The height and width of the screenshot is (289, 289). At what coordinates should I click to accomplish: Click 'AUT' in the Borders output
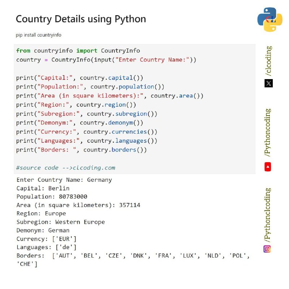pyautogui.click(x=64, y=256)
